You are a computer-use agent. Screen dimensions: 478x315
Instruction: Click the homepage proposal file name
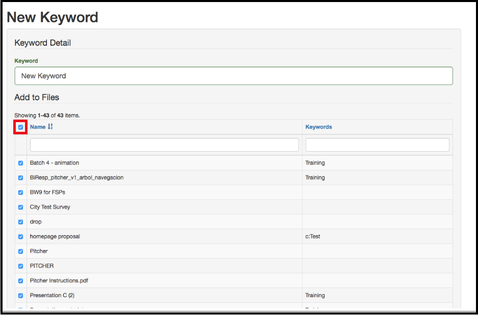click(55, 237)
